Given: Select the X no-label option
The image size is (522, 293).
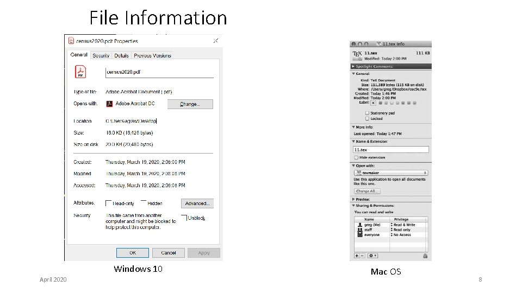Looking at the screenshot, I should (x=373, y=103).
